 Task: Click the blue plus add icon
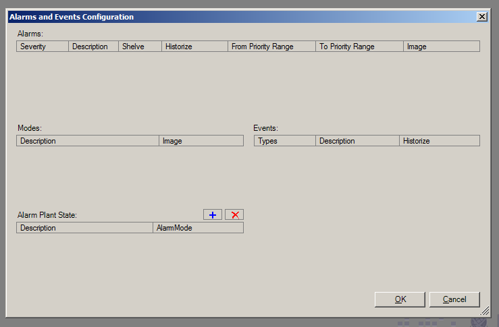(x=212, y=214)
